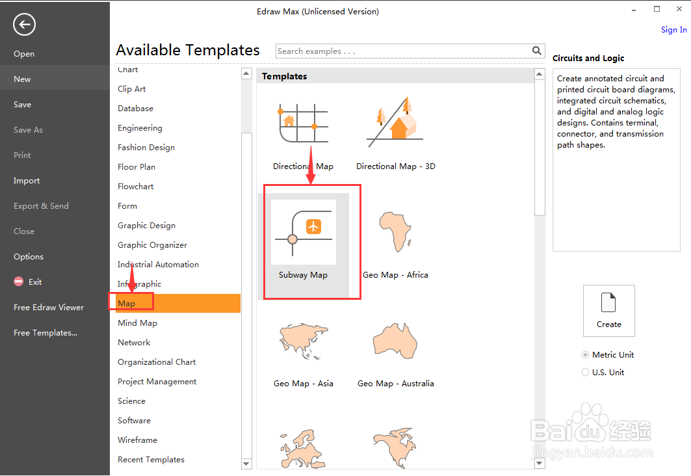Select the Organizational Chart category
The image size is (691, 476).
[x=157, y=362]
